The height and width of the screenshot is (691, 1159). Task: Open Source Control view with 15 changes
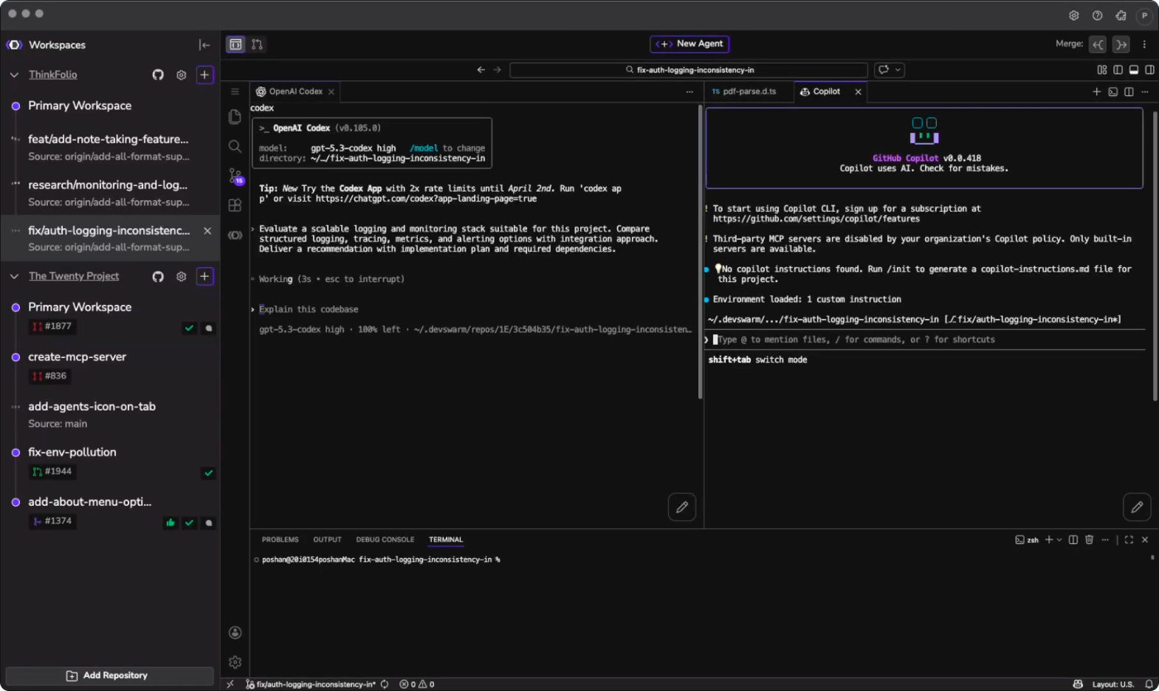coord(235,176)
